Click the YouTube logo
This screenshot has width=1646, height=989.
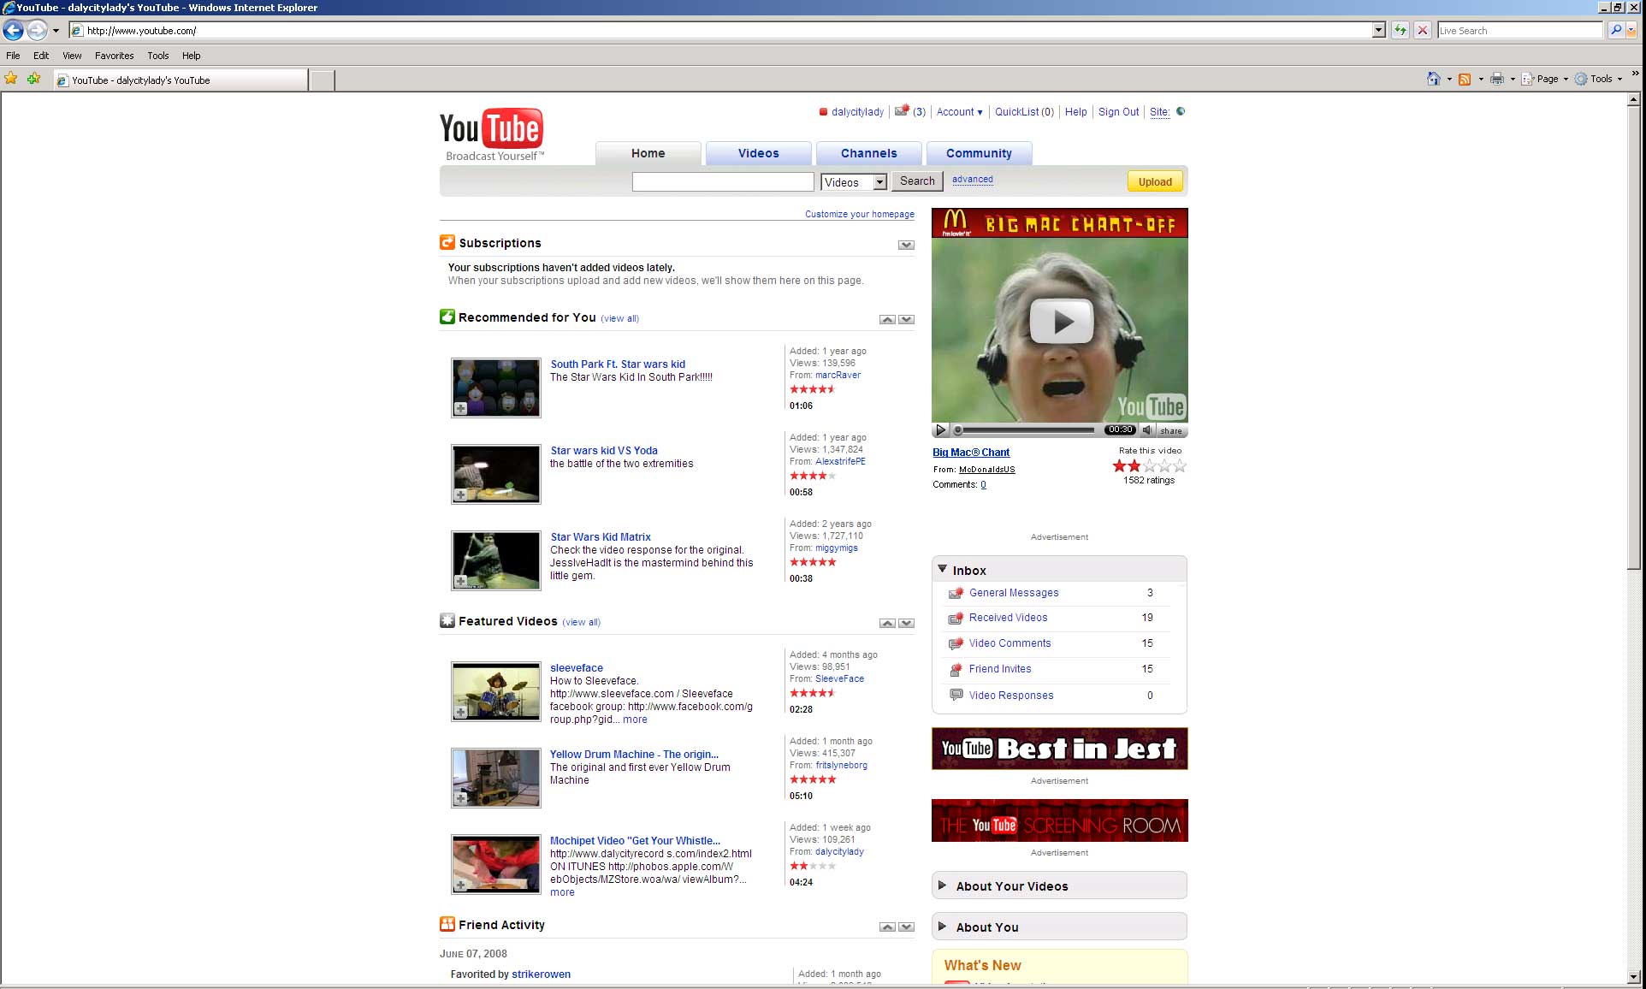(x=491, y=134)
